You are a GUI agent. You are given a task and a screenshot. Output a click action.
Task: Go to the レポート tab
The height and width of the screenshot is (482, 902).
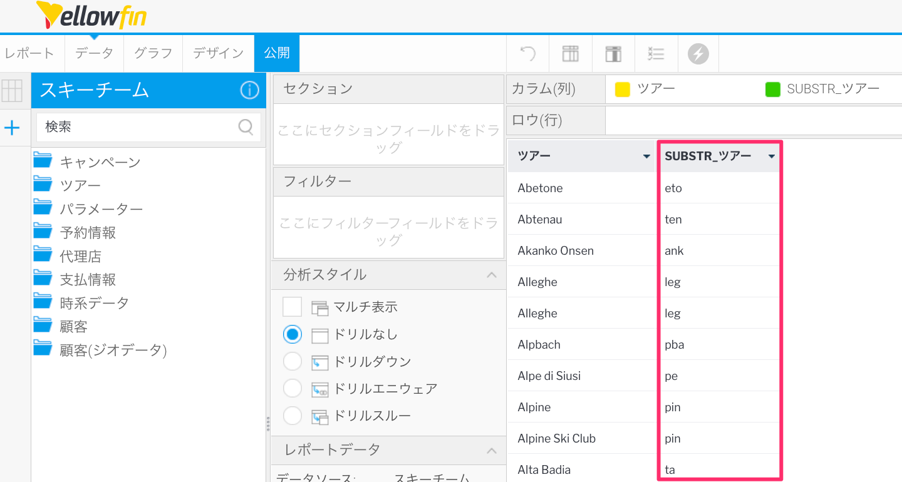[x=29, y=54]
